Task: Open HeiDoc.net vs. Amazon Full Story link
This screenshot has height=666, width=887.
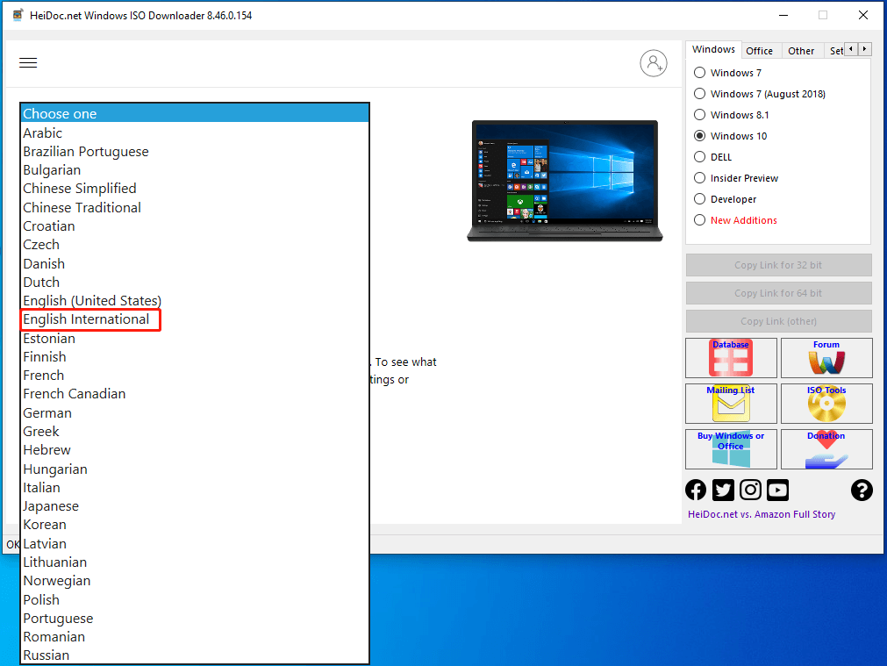Action: click(x=762, y=514)
